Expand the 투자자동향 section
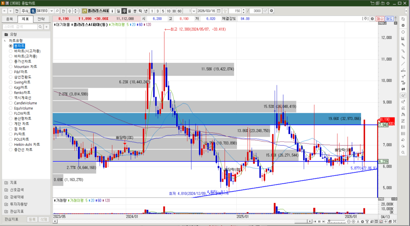This screenshot has width=410, height=226. pyautogui.click(x=6, y=204)
